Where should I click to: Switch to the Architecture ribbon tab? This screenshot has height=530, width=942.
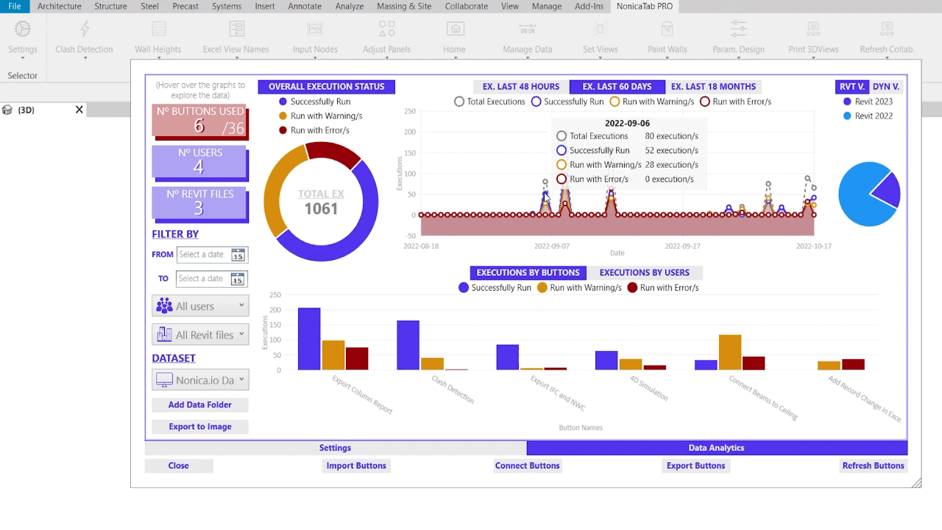point(60,6)
